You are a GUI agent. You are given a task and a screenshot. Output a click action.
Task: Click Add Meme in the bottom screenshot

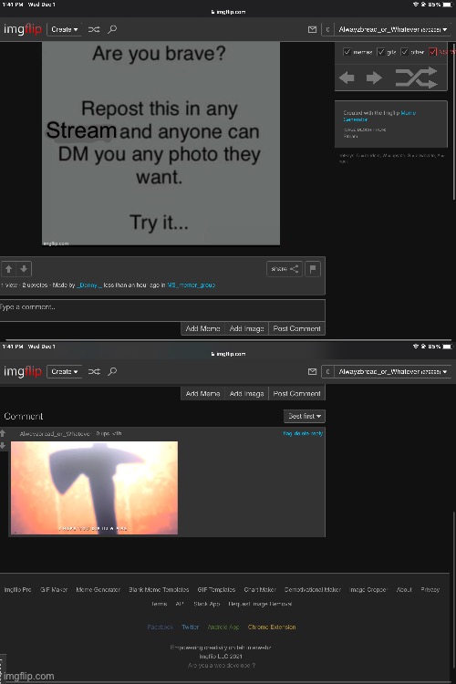[x=202, y=393]
